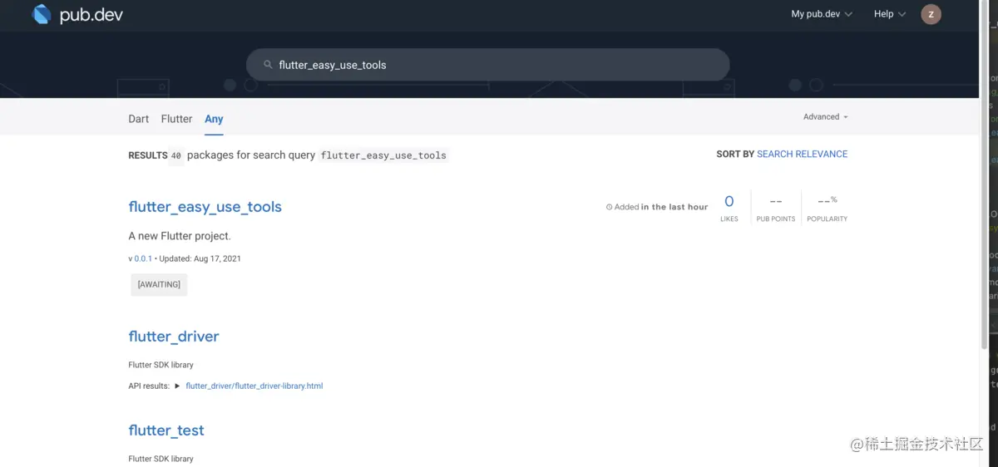The height and width of the screenshot is (467, 998).
Task: Open the Advanced search options dropdown
Action: (x=825, y=117)
